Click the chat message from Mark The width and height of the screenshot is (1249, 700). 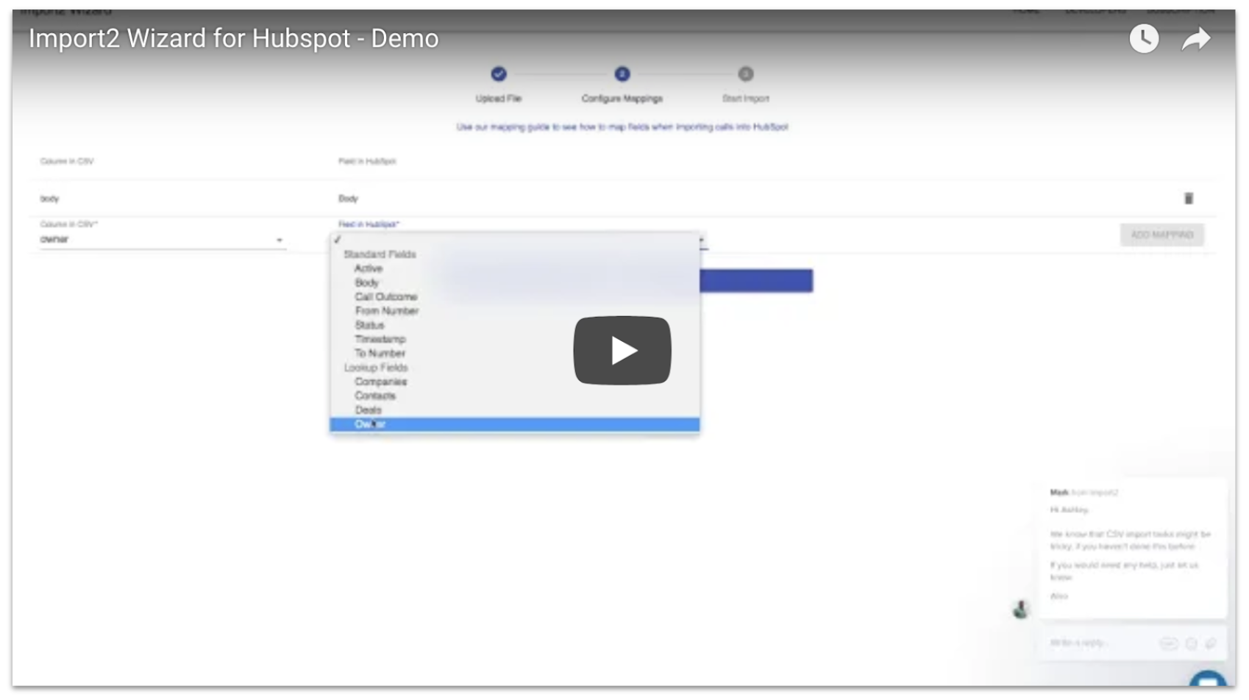pos(1133,548)
